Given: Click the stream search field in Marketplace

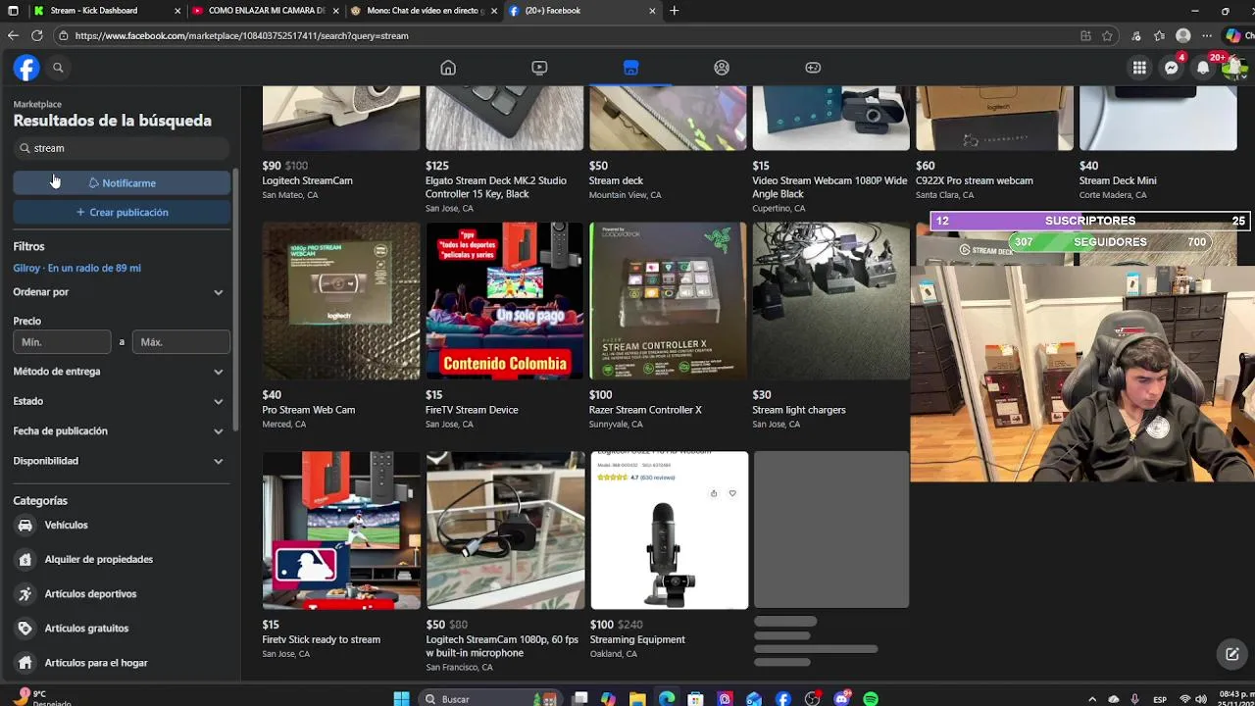Looking at the screenshot, I should (122, 148).
